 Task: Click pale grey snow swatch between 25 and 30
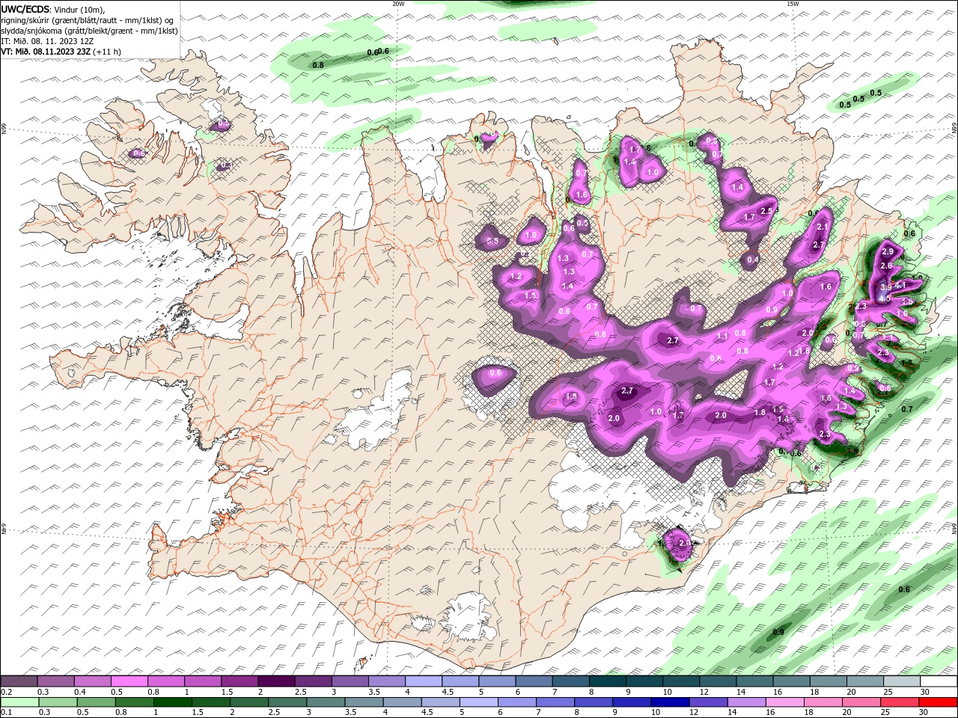point(902,681)
